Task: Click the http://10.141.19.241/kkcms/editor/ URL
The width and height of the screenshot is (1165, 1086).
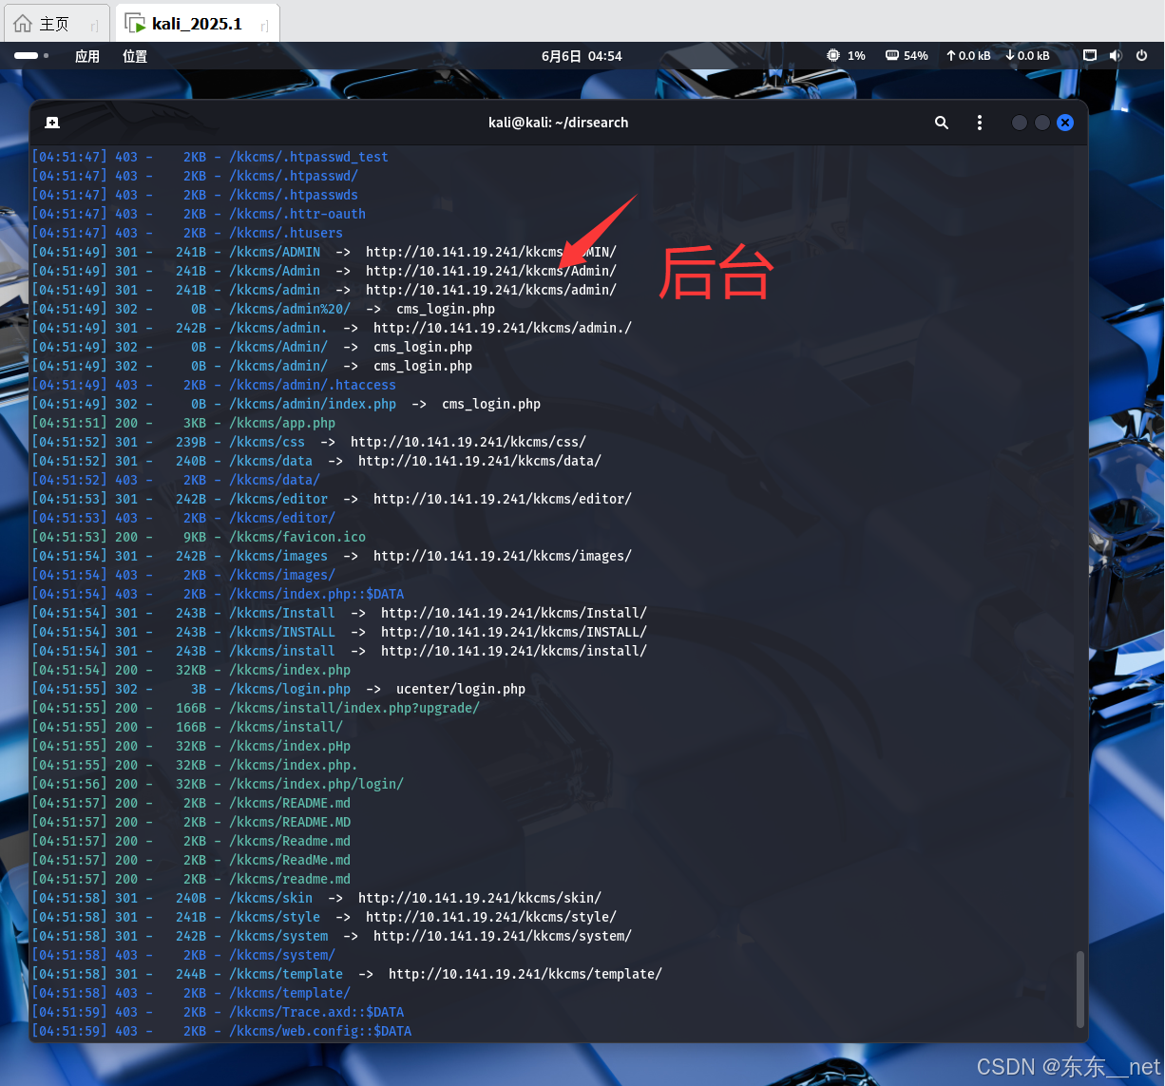Action: (503, 499)
